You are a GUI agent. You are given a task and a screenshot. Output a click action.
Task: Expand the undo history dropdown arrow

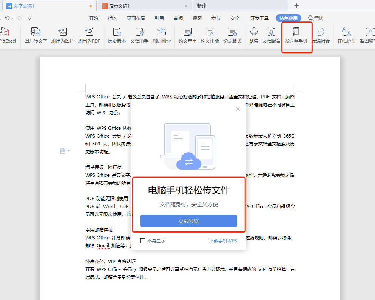[14, 18]
